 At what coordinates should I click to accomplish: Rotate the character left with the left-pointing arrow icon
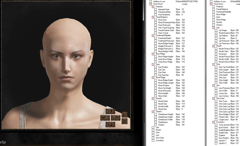pyautogui.click(x=105, y=118)
